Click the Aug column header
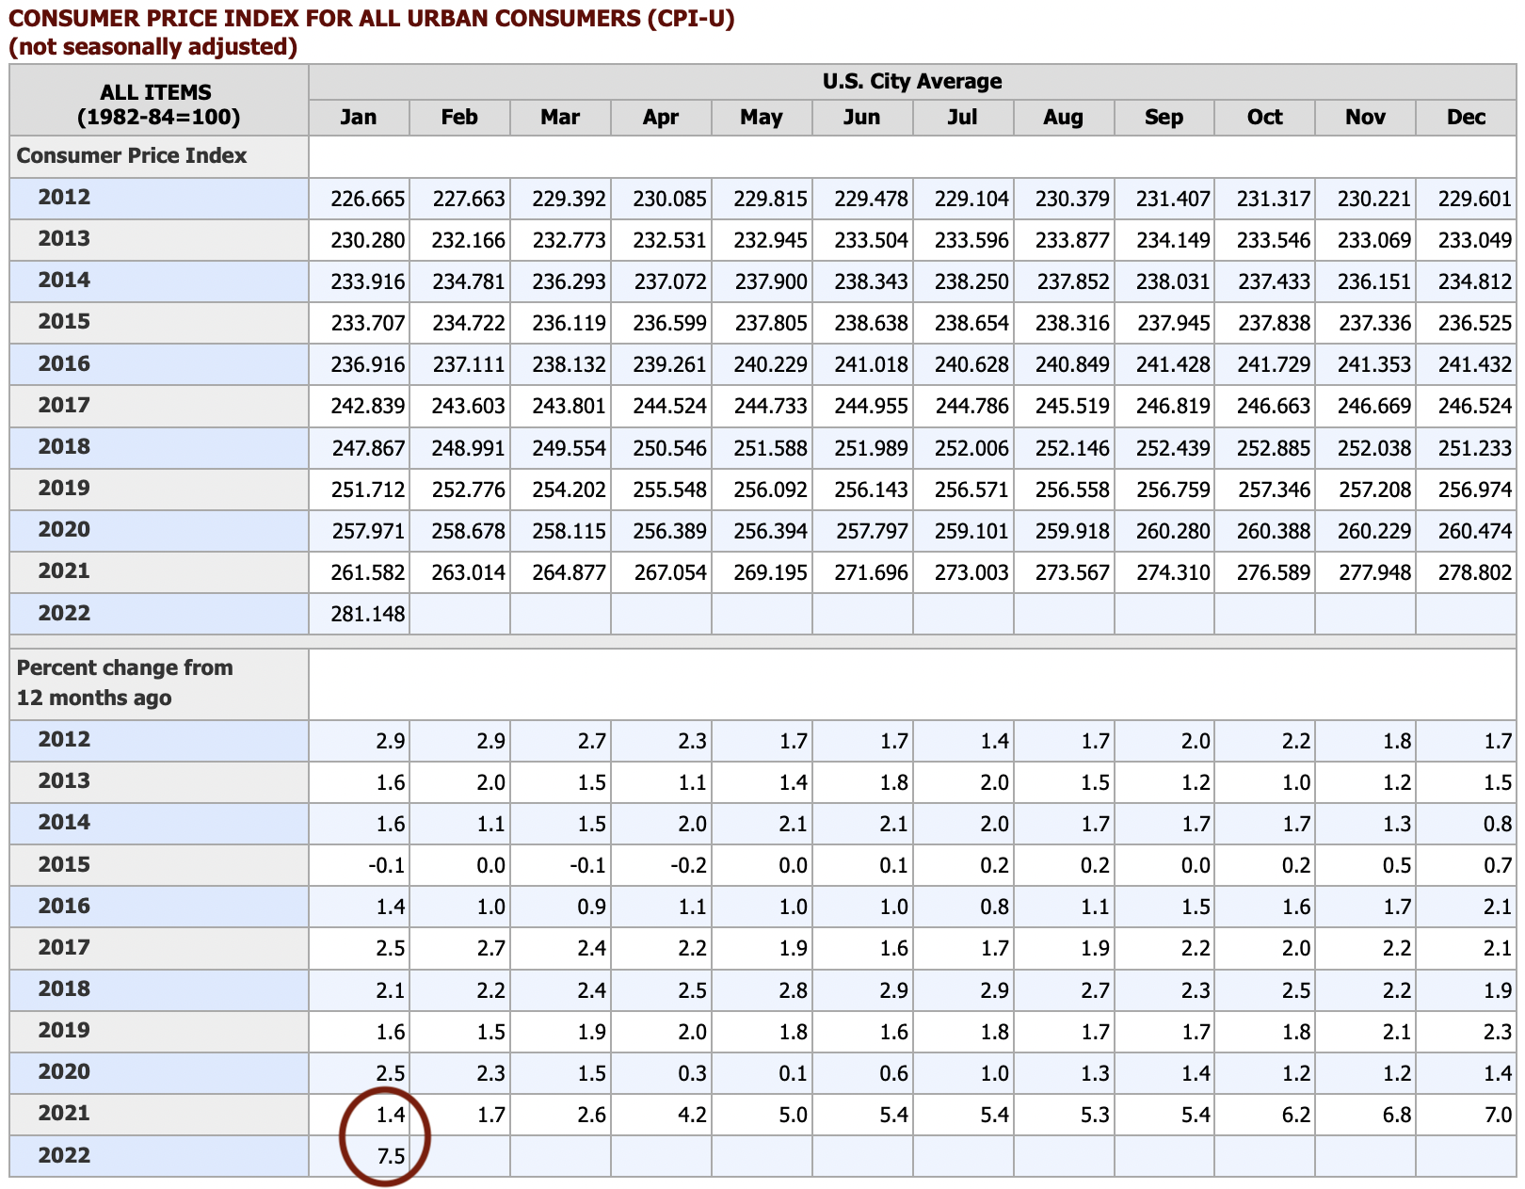Screen dimensions: 1525x1189 pos(1064,118)
